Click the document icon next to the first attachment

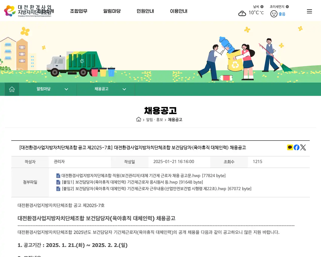58,175
